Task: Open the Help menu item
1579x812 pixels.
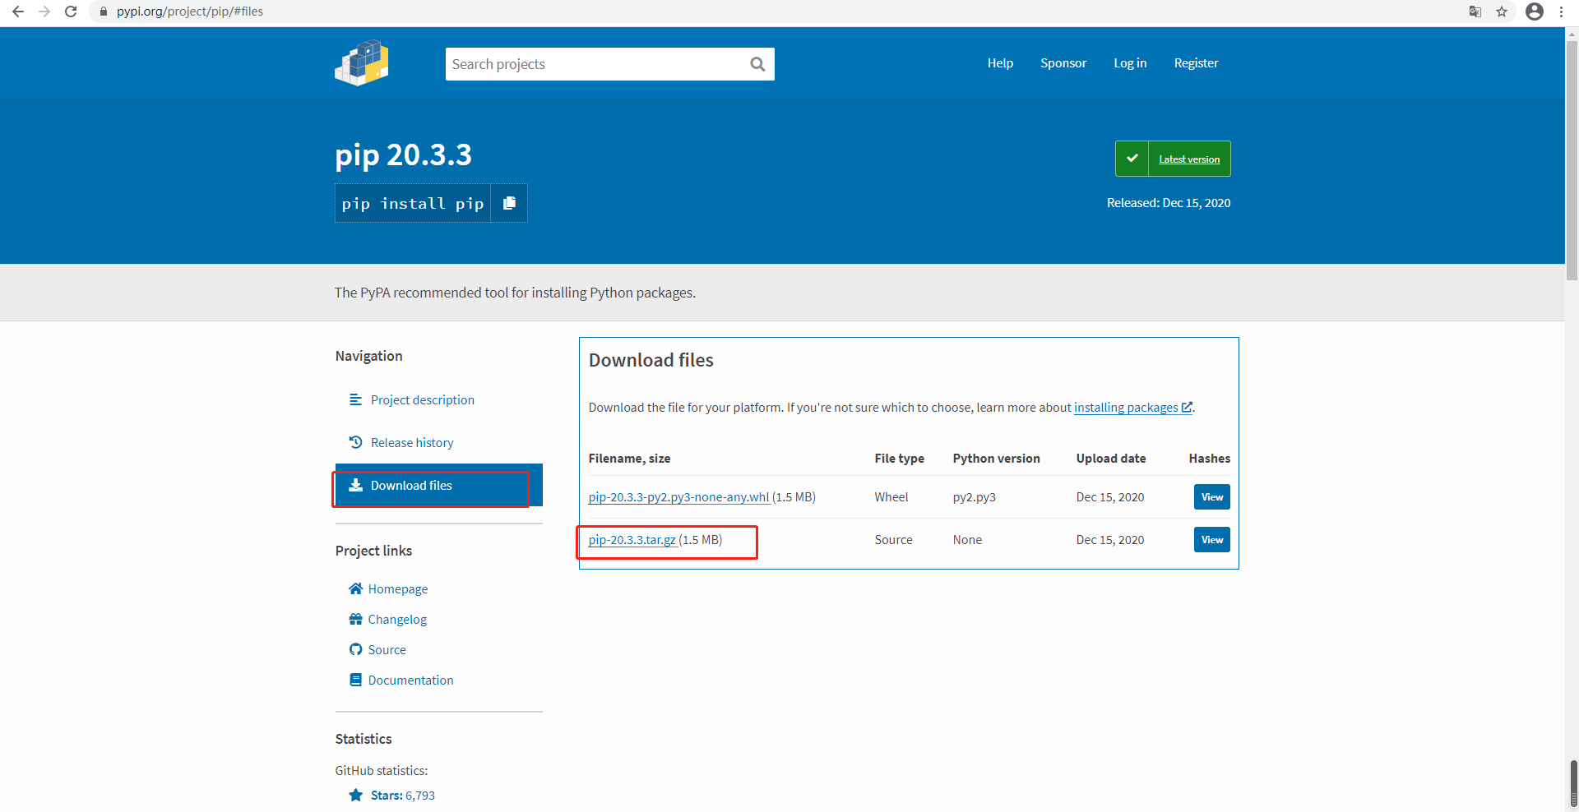Action: click(1000, 63)
